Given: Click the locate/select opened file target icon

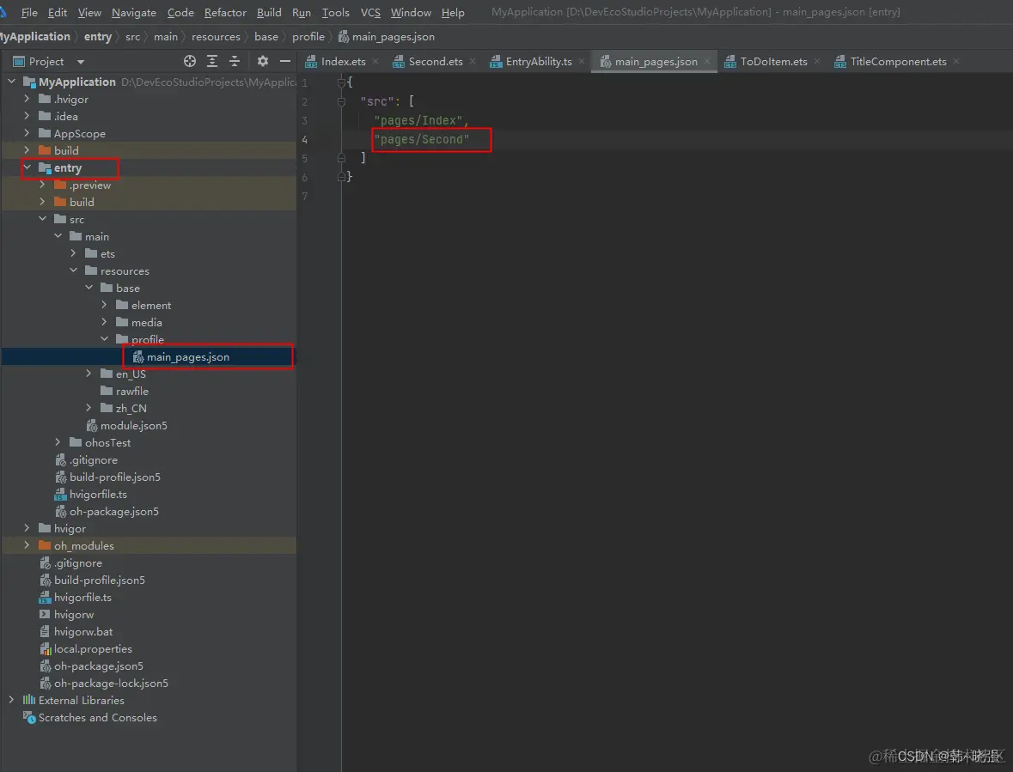Looking at the screenshot, I should tap(189, 61).
